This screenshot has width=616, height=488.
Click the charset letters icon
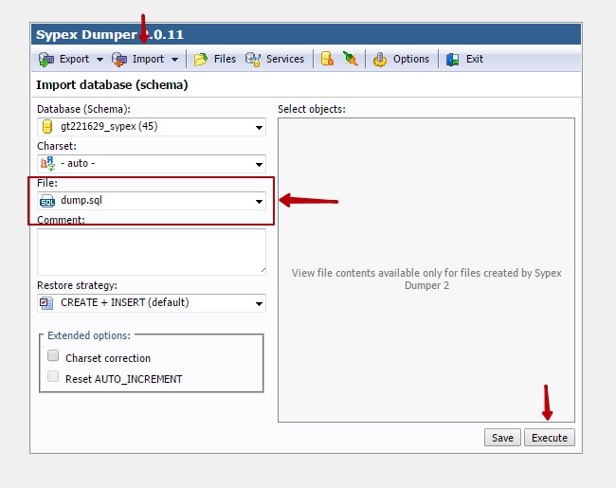(47, 163)
